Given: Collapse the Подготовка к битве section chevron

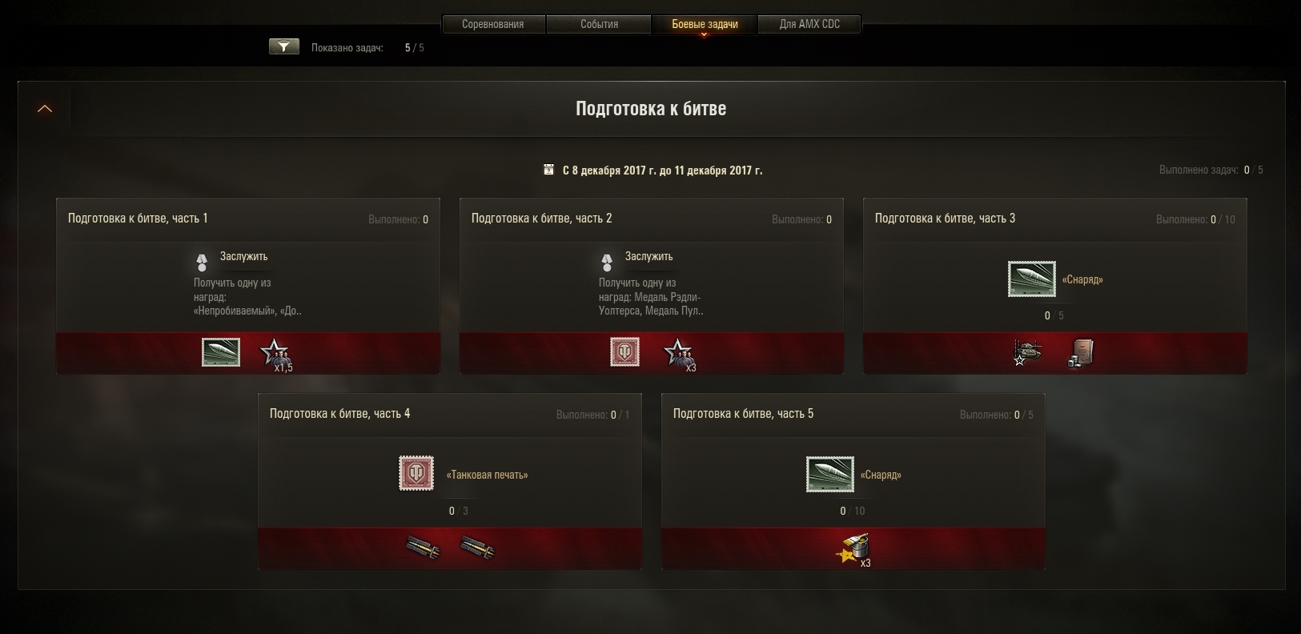Looking at the screenshot, I should click(x=45, y=109).
